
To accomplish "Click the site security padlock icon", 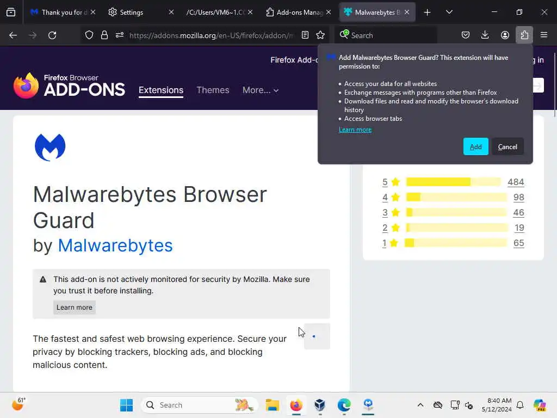I will click(x=104, y=35).
